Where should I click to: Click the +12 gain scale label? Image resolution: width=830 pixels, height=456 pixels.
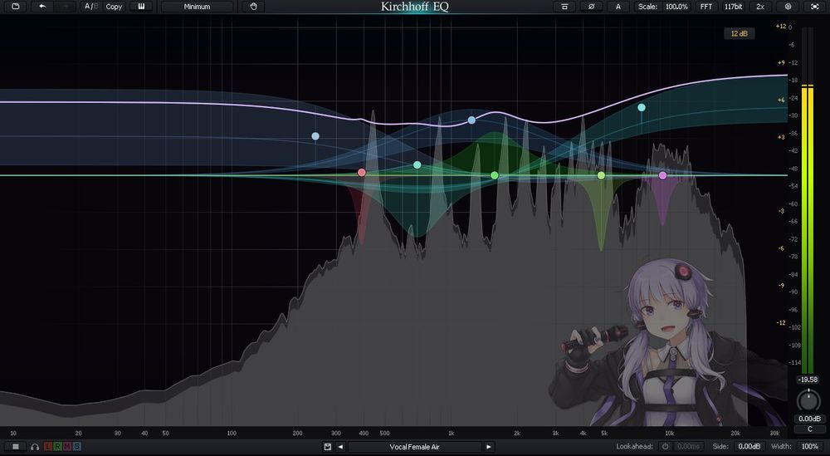click(781, 26)
